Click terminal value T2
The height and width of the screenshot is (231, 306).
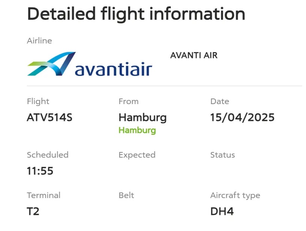coord(33,211)
